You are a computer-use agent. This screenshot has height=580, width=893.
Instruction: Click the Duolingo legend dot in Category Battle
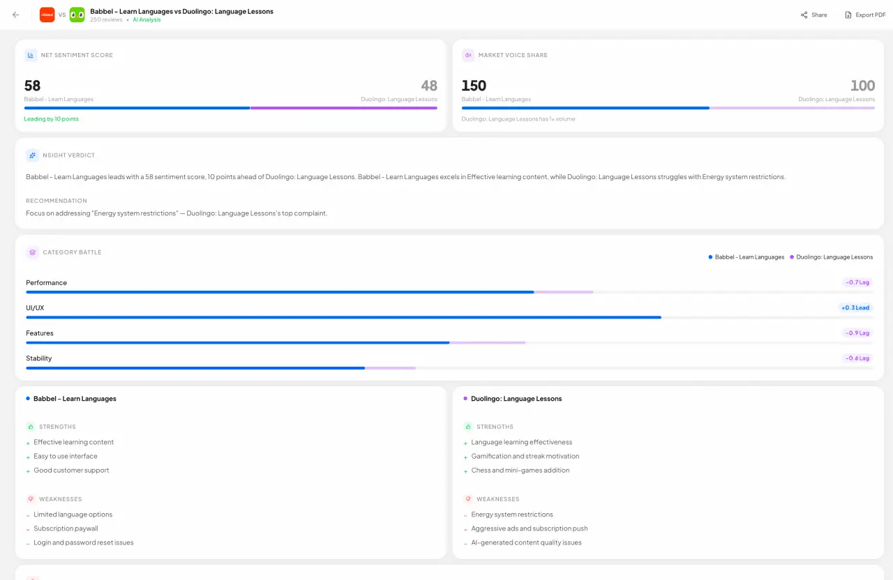[x=792, y=257]
